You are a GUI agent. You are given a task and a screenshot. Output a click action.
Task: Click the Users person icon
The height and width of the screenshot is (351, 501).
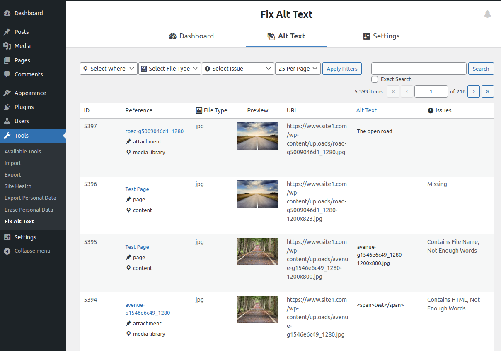click(x=7, y=121)
